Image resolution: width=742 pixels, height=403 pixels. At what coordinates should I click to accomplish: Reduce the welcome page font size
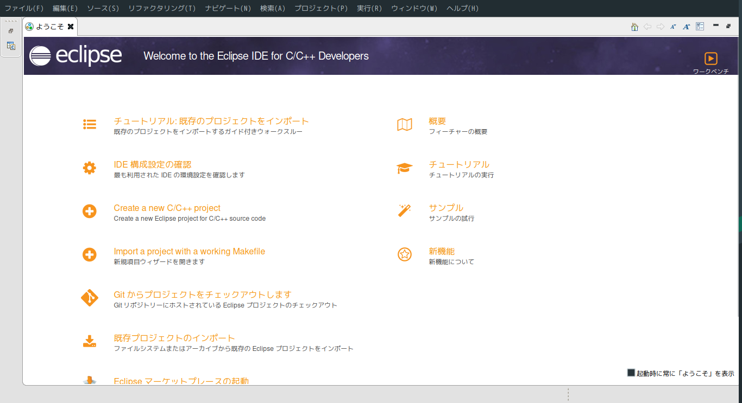pos(673,27)
